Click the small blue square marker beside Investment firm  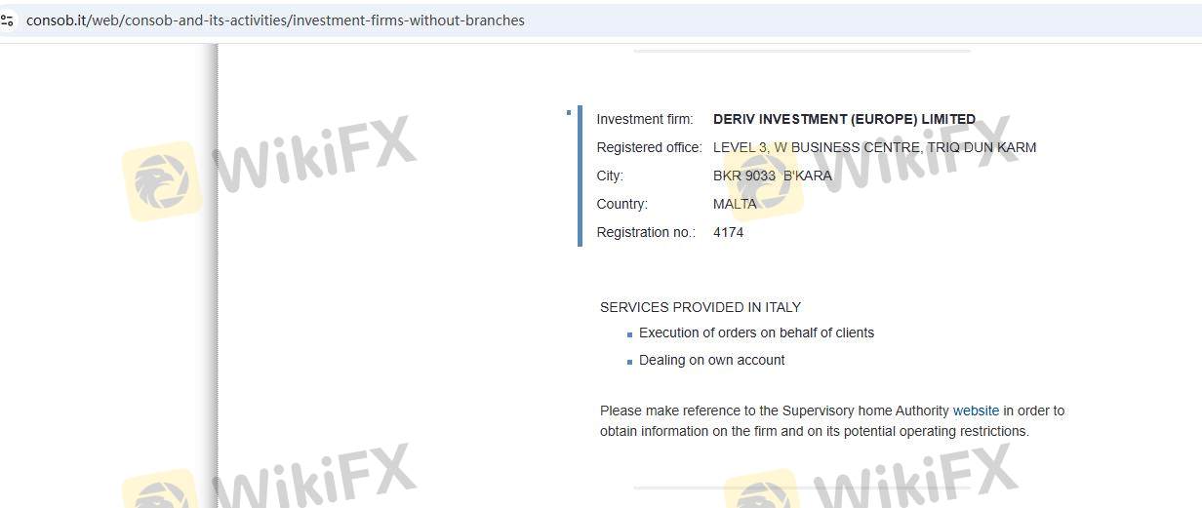(569, 113)
